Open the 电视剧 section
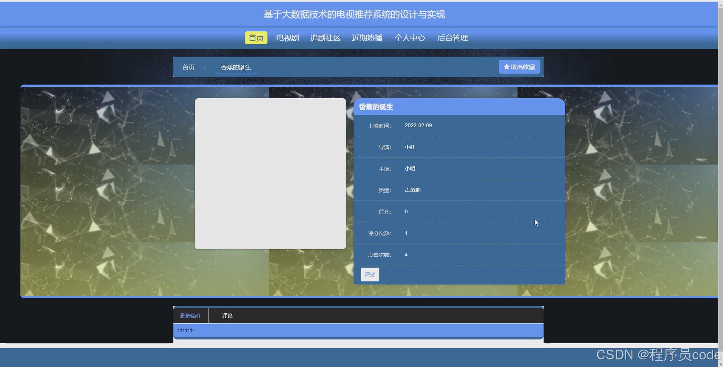Image resolution: width=723 pixels, height=367 pixels. coord(287,38)
